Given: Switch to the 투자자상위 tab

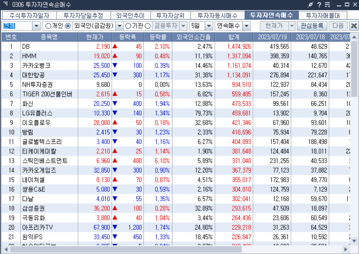Looking at the screenshot, I should point(170,16).
